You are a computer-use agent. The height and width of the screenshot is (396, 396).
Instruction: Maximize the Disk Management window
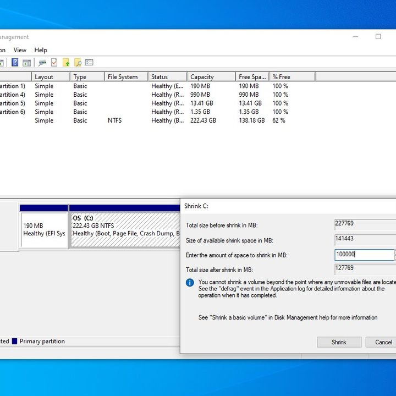coord(378,37)
